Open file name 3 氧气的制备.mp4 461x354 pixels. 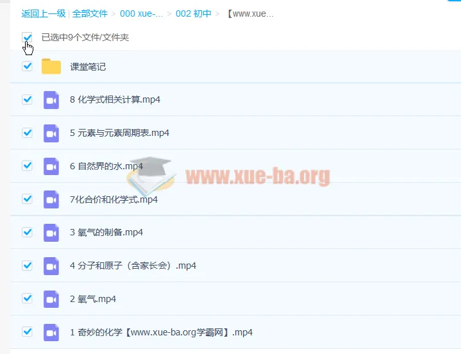point(106,232)
